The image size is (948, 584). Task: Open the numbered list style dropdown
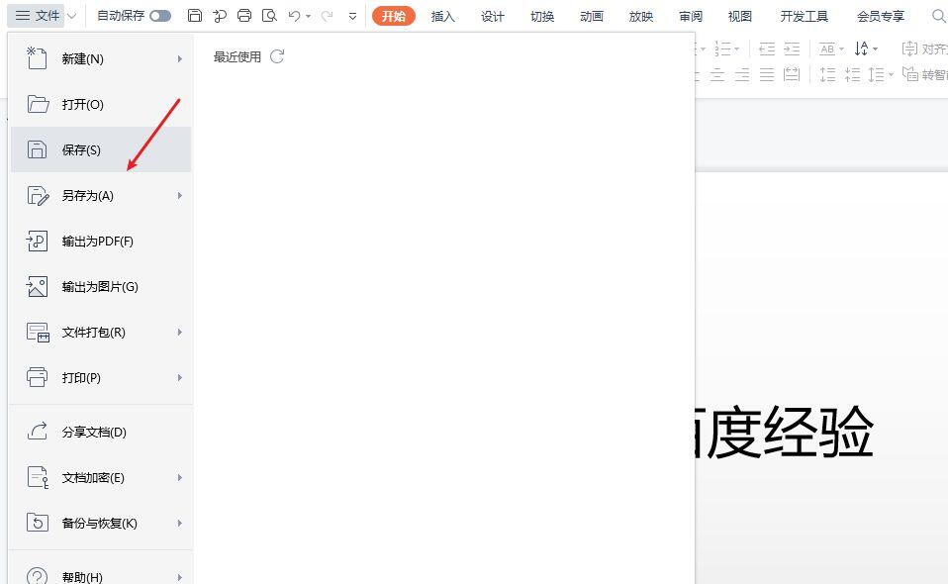pos(736,49)
